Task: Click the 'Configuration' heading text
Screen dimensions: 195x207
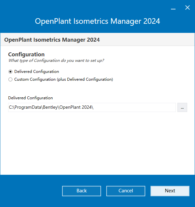Action: point(26,54)
